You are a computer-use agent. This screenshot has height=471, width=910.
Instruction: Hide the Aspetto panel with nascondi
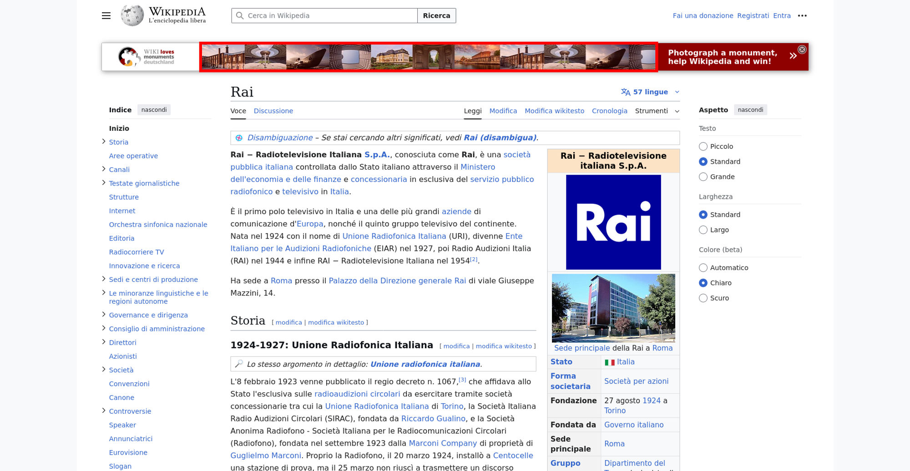tap(750, 110)
